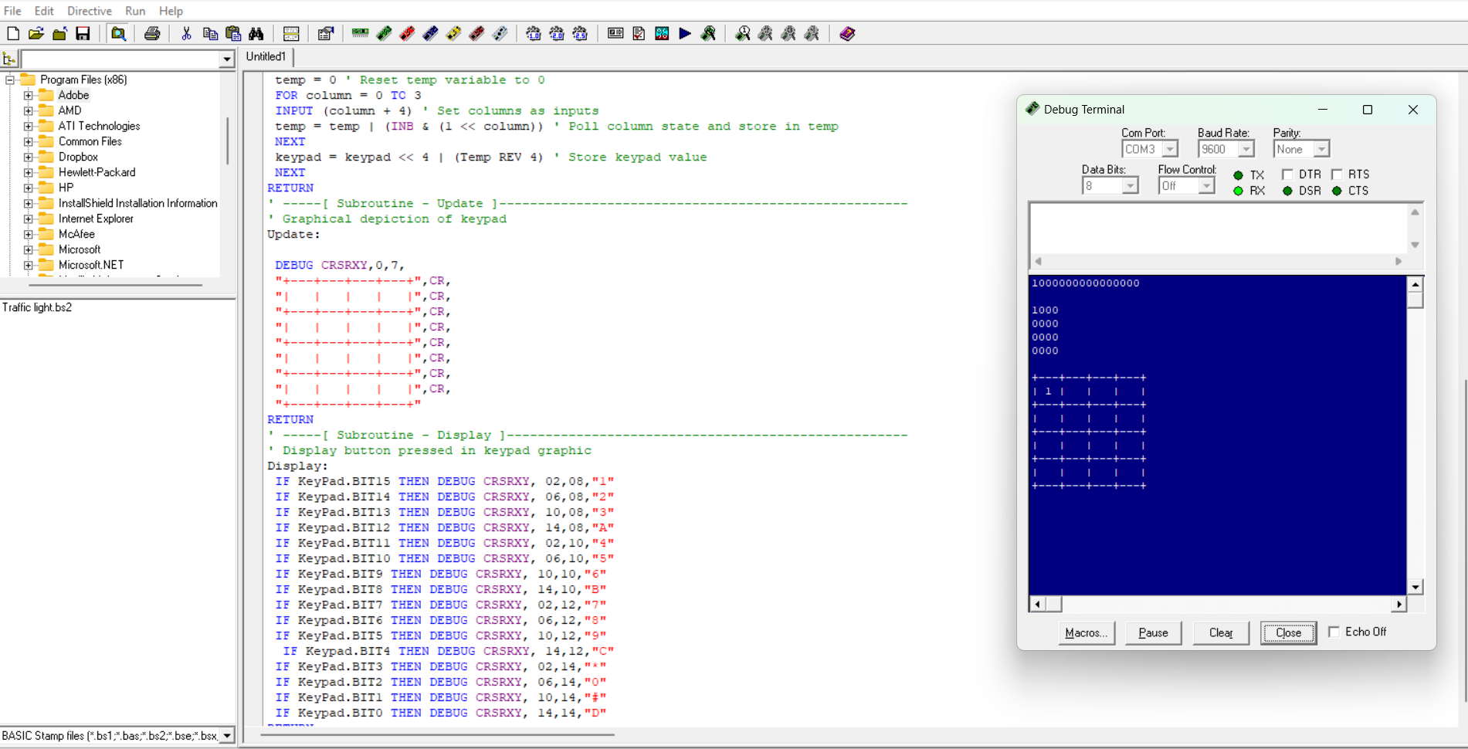Open the Data Bits dropdown
This screenshot has height=749, width=1468.
click(x=1131, y=185)
